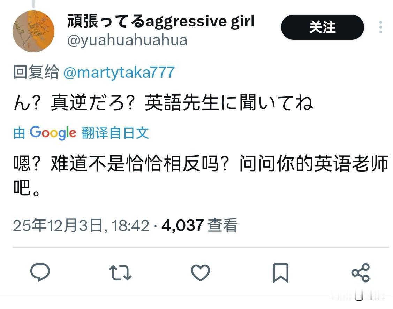Viewport: 393px width, 309px height.
Task: Open the 頑張ってるaggressive girl display name
Action: pyautogui.click(x=161, y=21)
